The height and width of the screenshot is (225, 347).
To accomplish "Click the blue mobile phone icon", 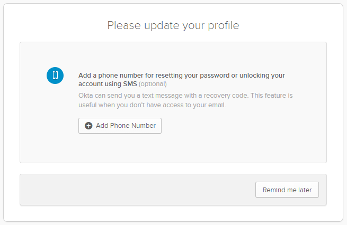I will 55,76.
